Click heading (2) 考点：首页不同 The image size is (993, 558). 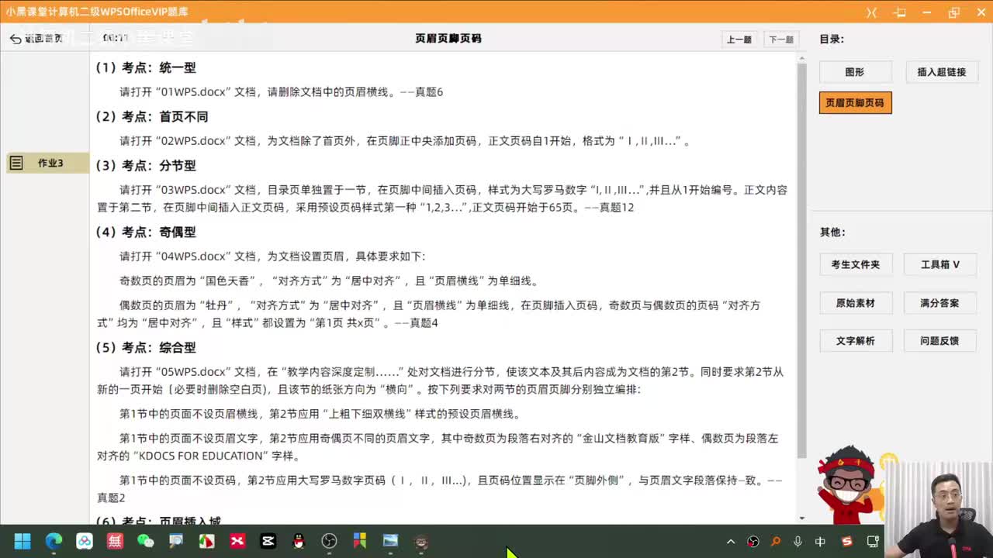[152, 116]
